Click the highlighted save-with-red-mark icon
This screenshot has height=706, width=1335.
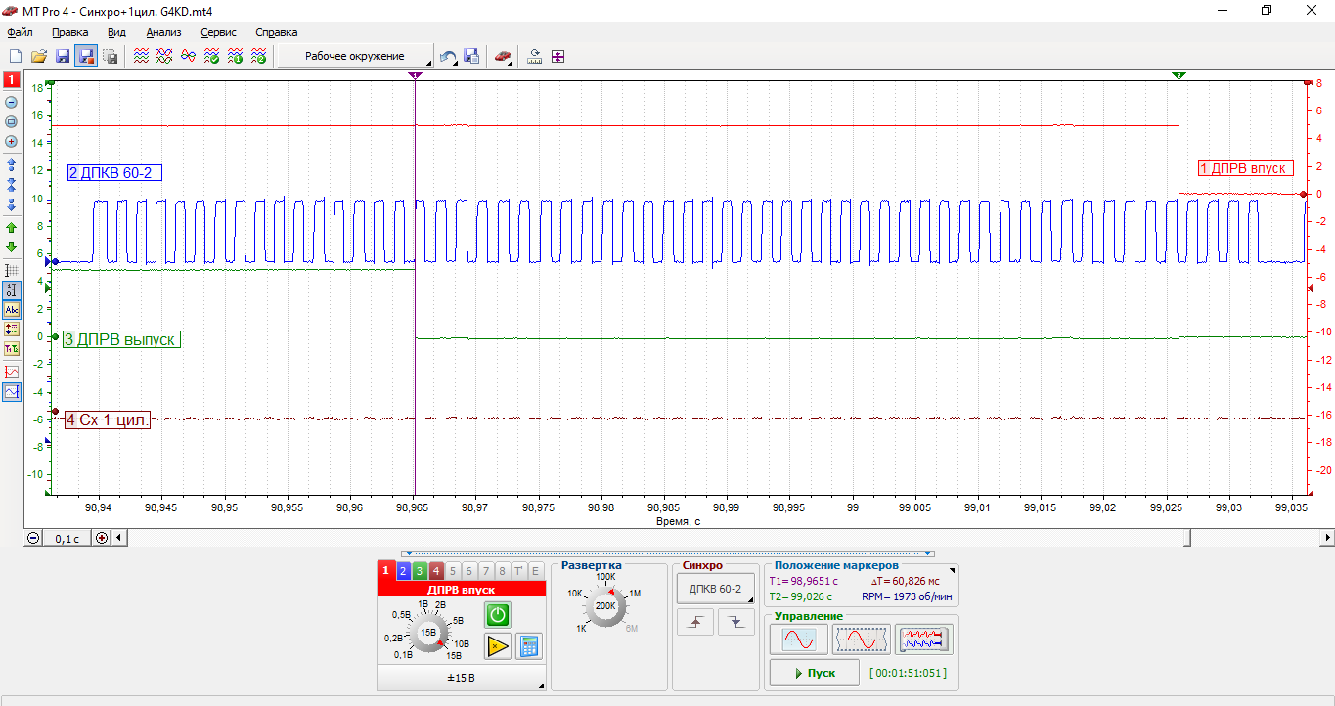pyautogui.click(x=86, y=57)
